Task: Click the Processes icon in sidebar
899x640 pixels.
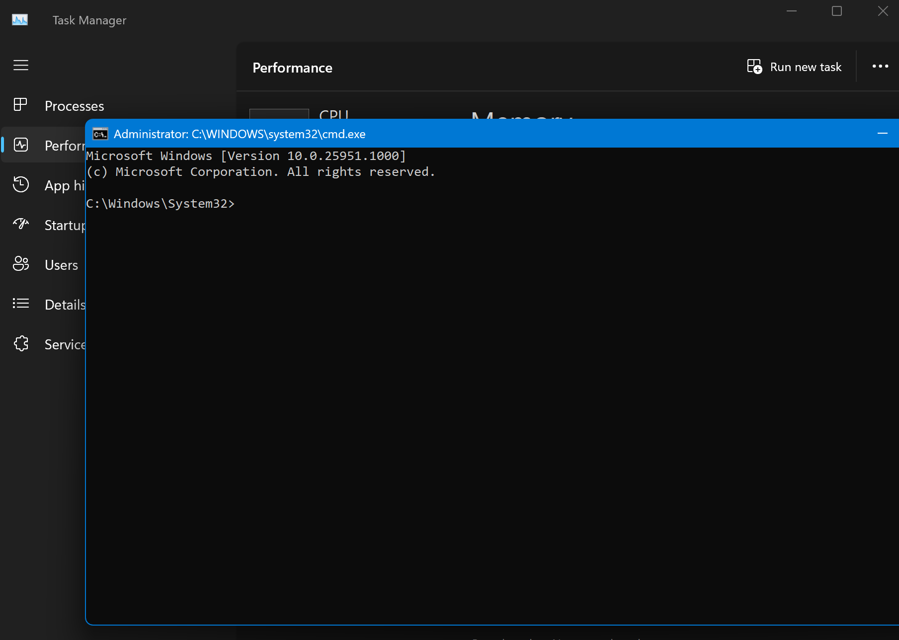Action: (x=21, y=105)
